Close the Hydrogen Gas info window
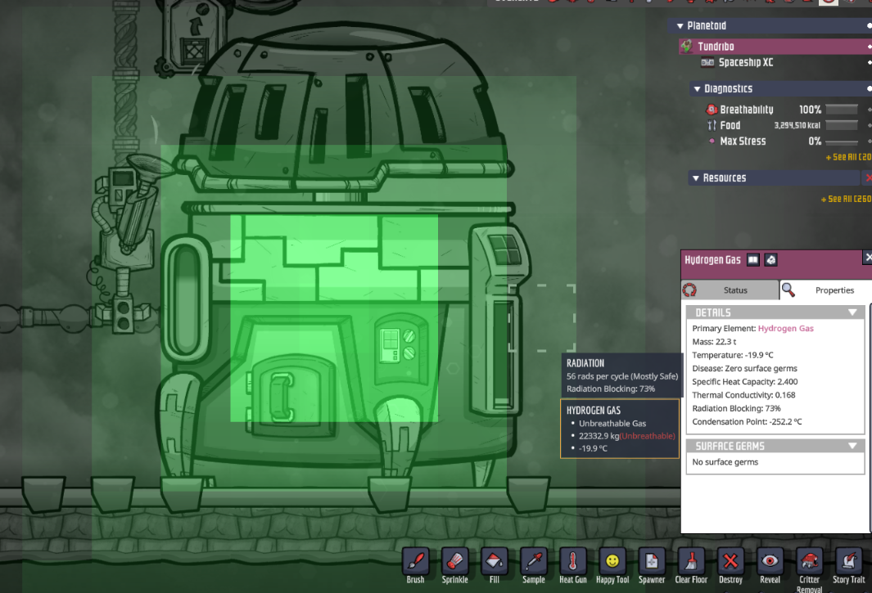The width and height of the screenshot is (872, 593). (868, 257)
